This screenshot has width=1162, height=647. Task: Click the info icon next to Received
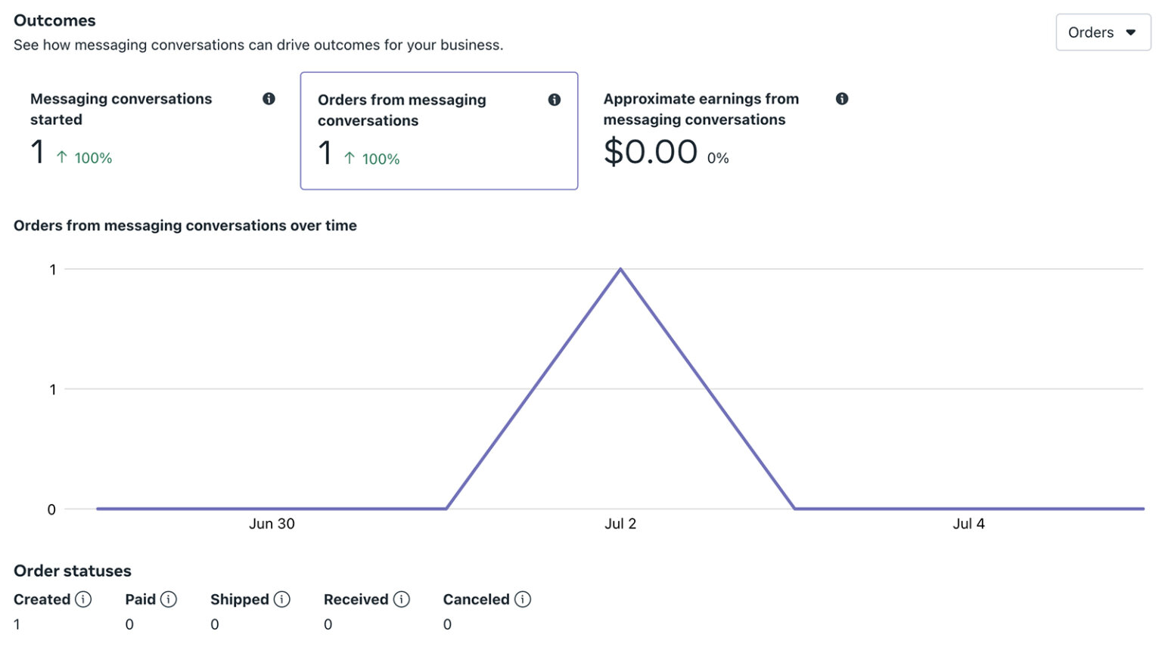click(402, 599)
